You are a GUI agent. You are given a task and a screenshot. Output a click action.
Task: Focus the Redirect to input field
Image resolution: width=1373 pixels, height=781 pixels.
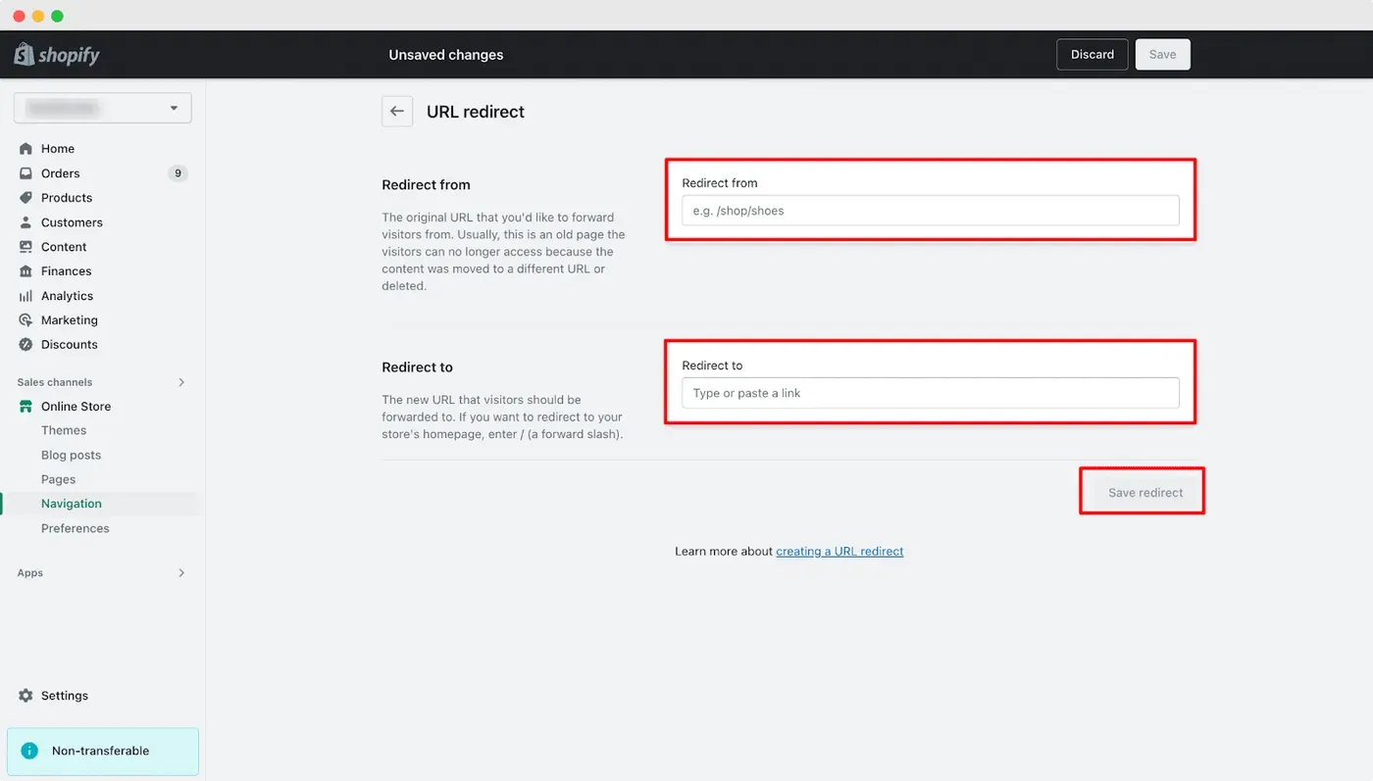(x=931, y=393)
